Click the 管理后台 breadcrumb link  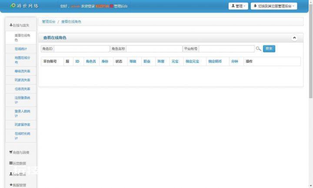(48, 21)
